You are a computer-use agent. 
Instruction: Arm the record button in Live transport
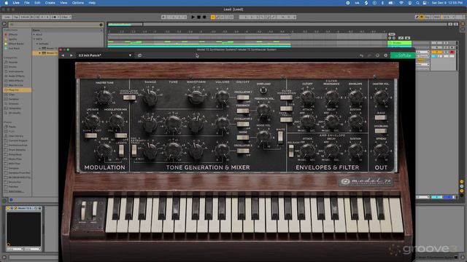(204, 17)
